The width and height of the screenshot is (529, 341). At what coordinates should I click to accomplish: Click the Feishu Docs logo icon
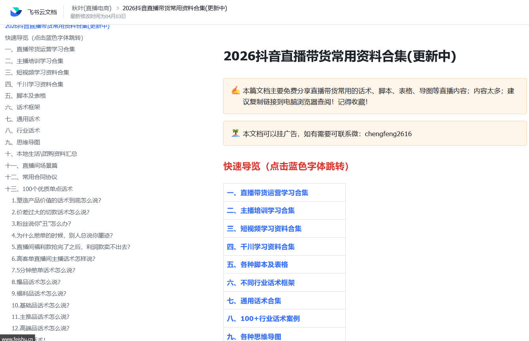(x=16, y=12)
